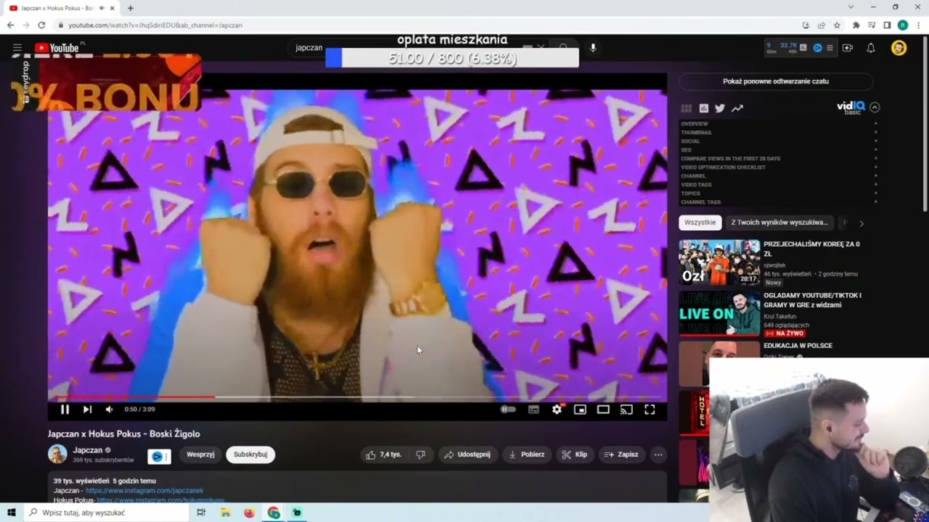This screenshot has height=522, width=929.
Task: Click the blue vidIQ channel badge
Action: tap(159, 456)
